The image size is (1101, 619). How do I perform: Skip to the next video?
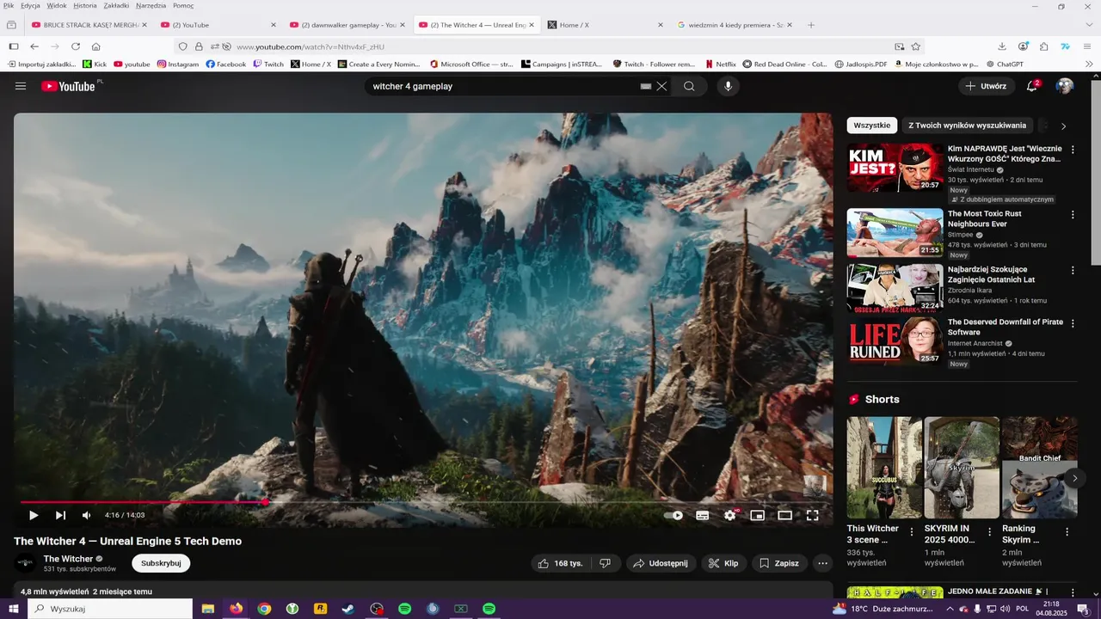(x=60, y=515)
